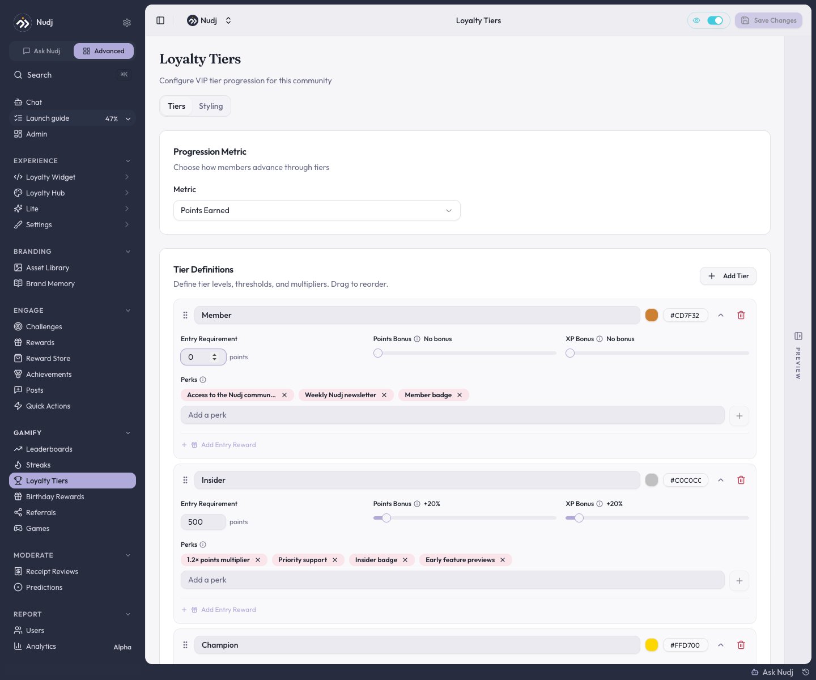Open the Preview side panel icon

pyautogui.click(x=798, y=336)
